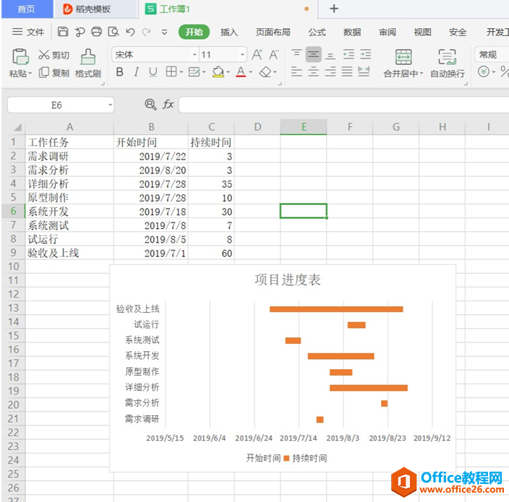This screenshot has width=509, height=502.
Task: Click the formula bar input field
Action: click(x=343, y=105)
